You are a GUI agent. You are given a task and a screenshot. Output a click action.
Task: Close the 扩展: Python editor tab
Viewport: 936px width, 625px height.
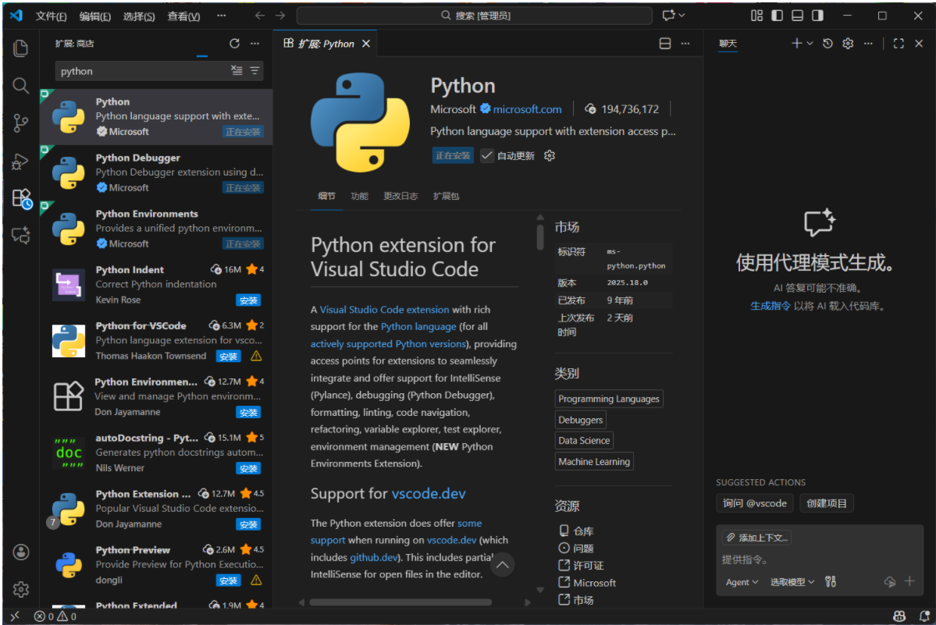tap(366, 44)
